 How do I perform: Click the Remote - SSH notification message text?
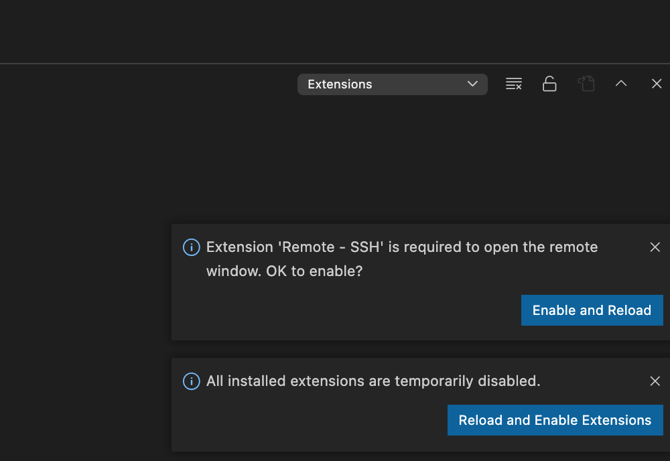402,259
